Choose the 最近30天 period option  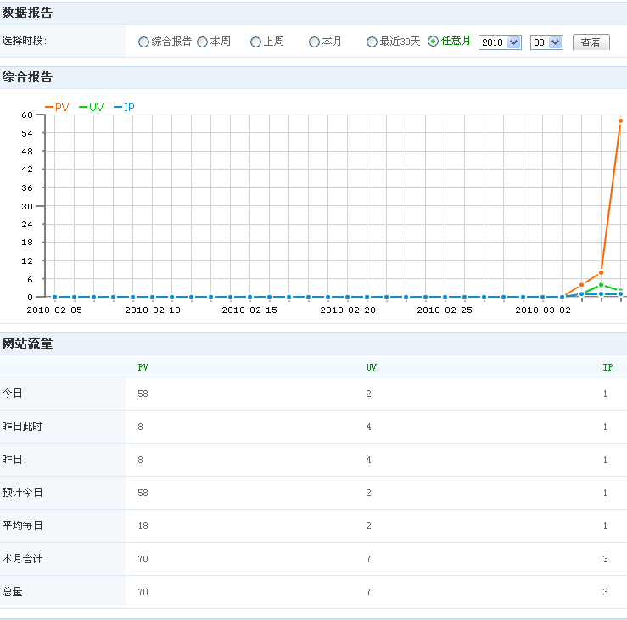tap(372, 42)
